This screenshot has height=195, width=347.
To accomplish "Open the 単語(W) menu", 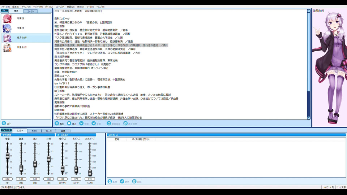I will point(70,7).
